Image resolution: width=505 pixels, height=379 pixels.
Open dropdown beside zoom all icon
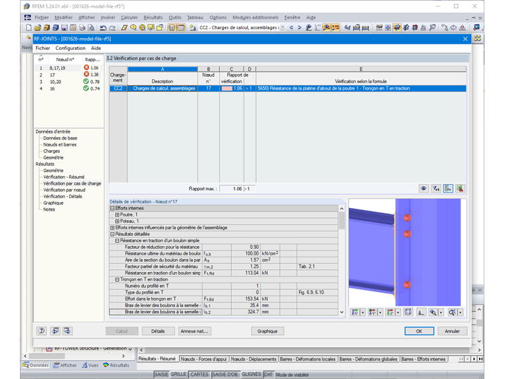(460, 313)
